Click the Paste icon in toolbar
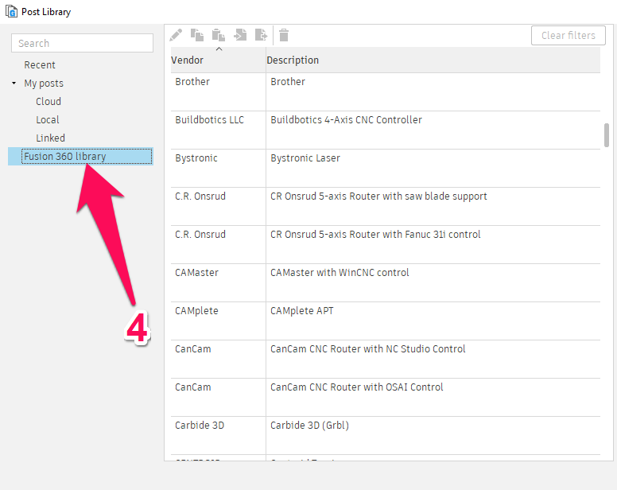The width and height of the screenshot is (617, 490). pyautogui.click(x=219, y=36)
